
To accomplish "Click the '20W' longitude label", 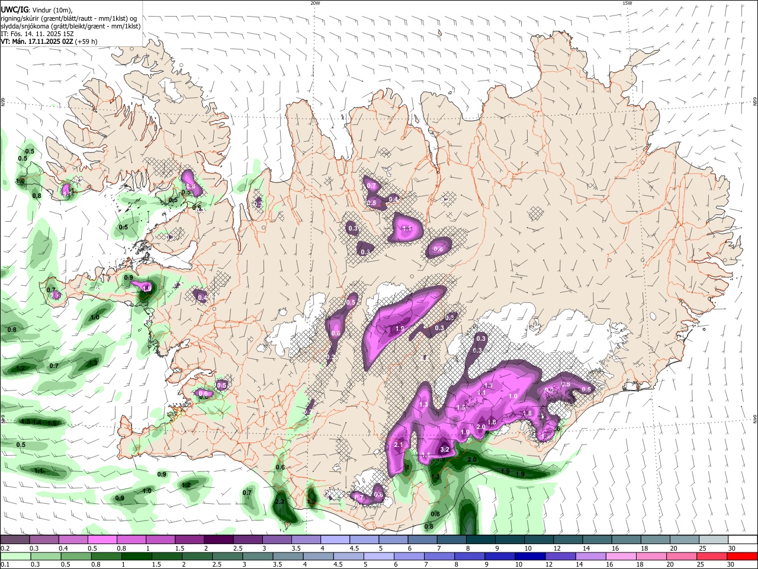I will click(315, 3).
